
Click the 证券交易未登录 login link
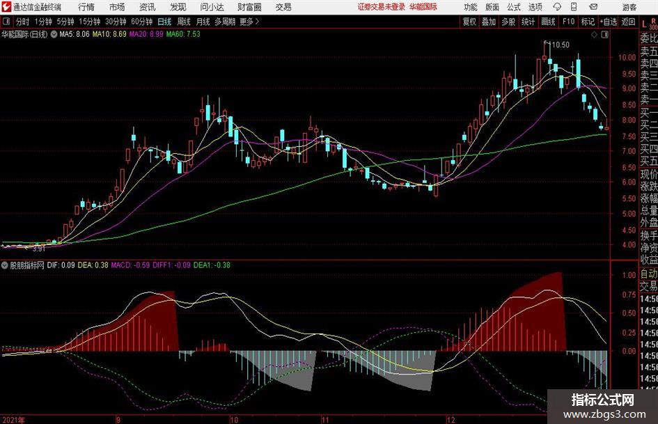pos(381,7)
